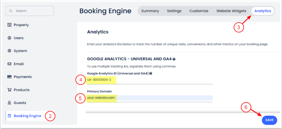Click the 'Enter your analytics IDs below' description
The width and height of the screenshot is (282, 129).
(x=178, y=44)
